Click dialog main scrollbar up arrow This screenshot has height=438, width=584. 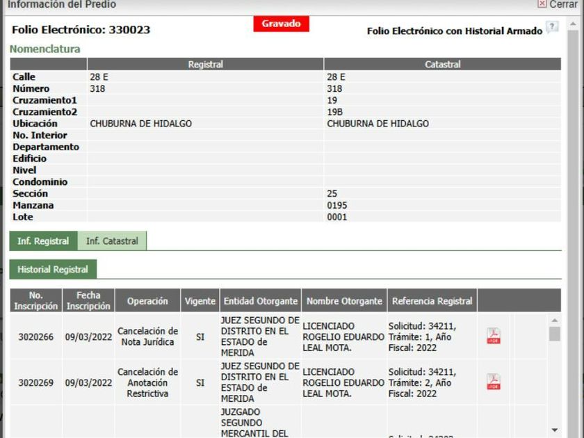[x=573, y=24]
